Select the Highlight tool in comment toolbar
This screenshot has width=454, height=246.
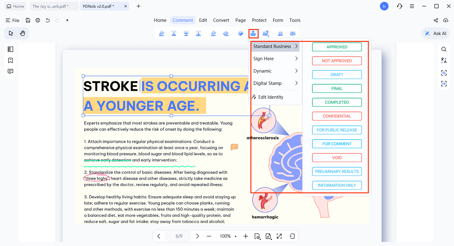[x=162, y=34]
